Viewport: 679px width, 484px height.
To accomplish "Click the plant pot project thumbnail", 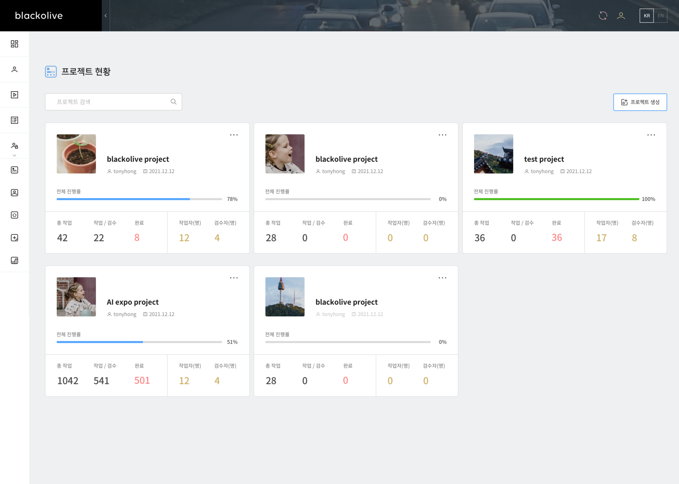I will point(76,154).
